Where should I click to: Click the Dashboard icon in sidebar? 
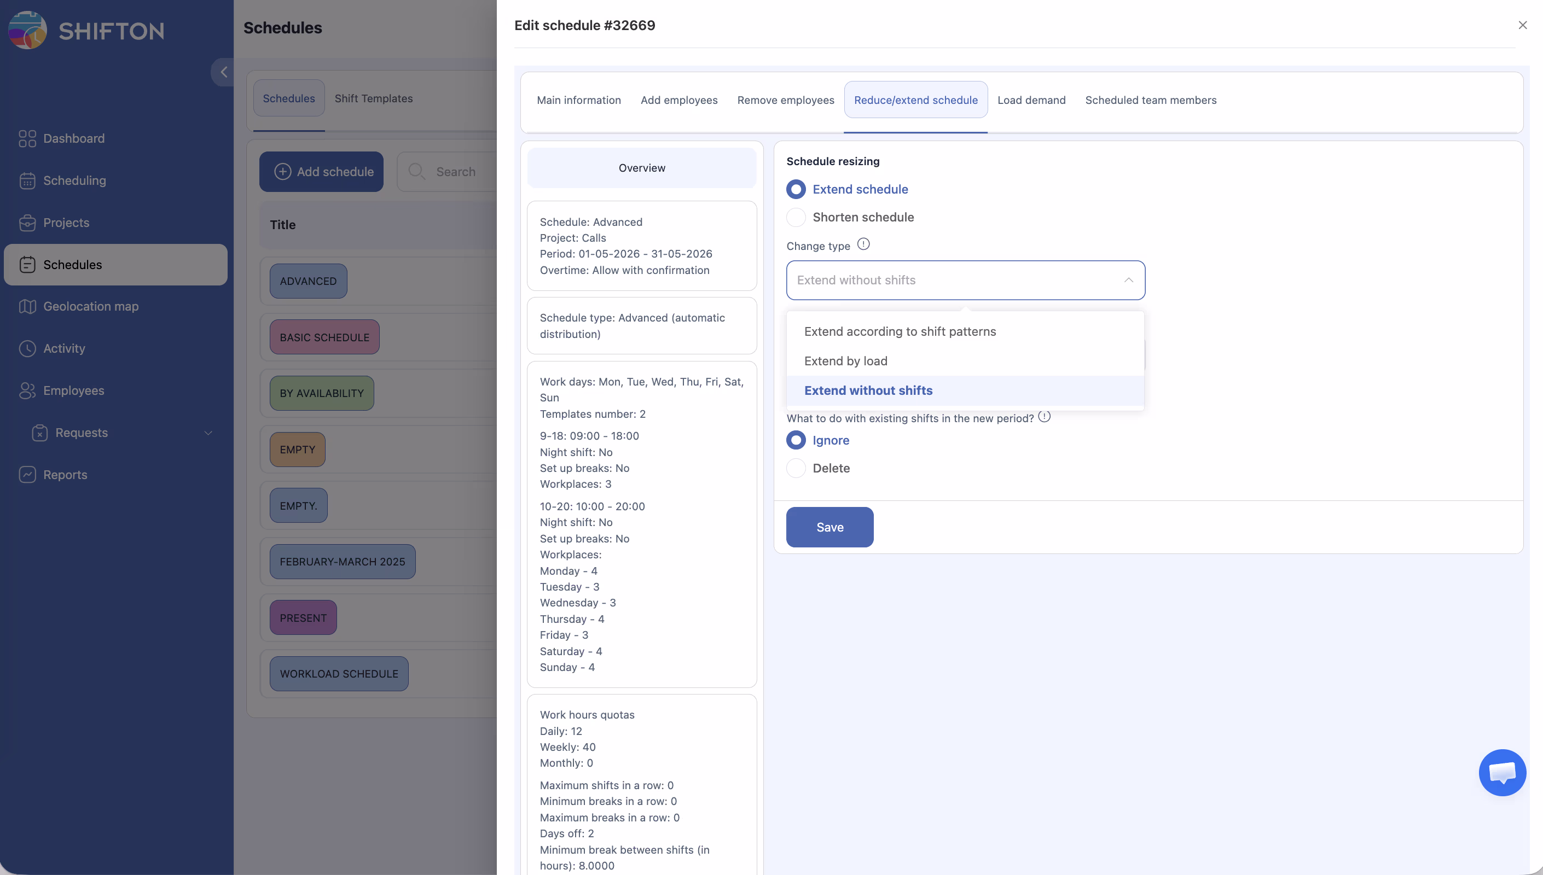click(27, 138)
